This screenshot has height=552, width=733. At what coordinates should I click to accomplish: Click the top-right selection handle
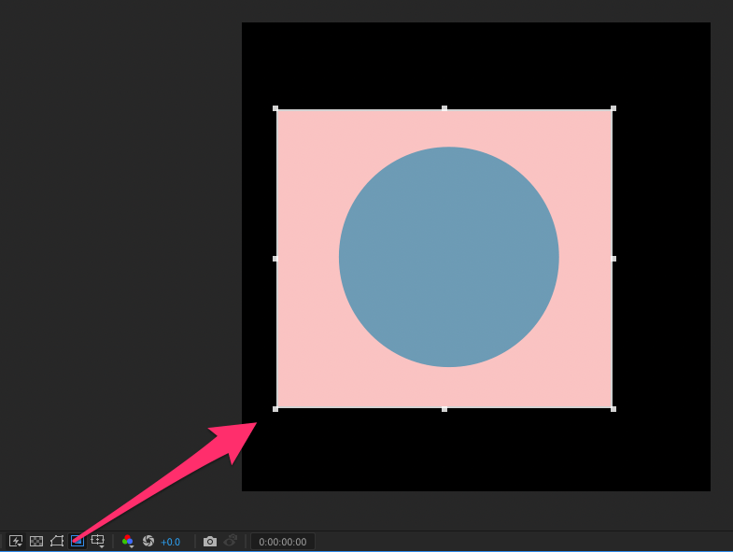pyautogui.click(x=613, y=108)
